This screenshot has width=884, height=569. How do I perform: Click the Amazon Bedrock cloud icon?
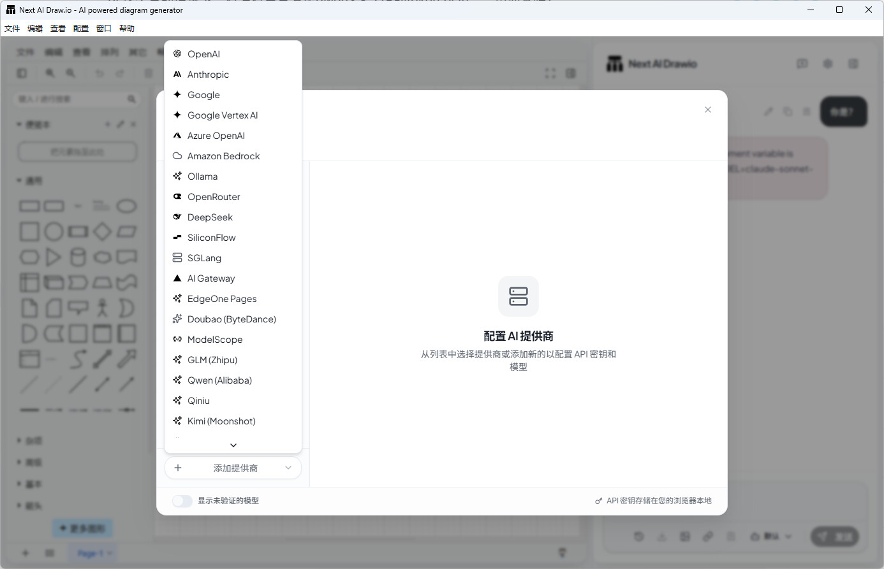point(177,156)
